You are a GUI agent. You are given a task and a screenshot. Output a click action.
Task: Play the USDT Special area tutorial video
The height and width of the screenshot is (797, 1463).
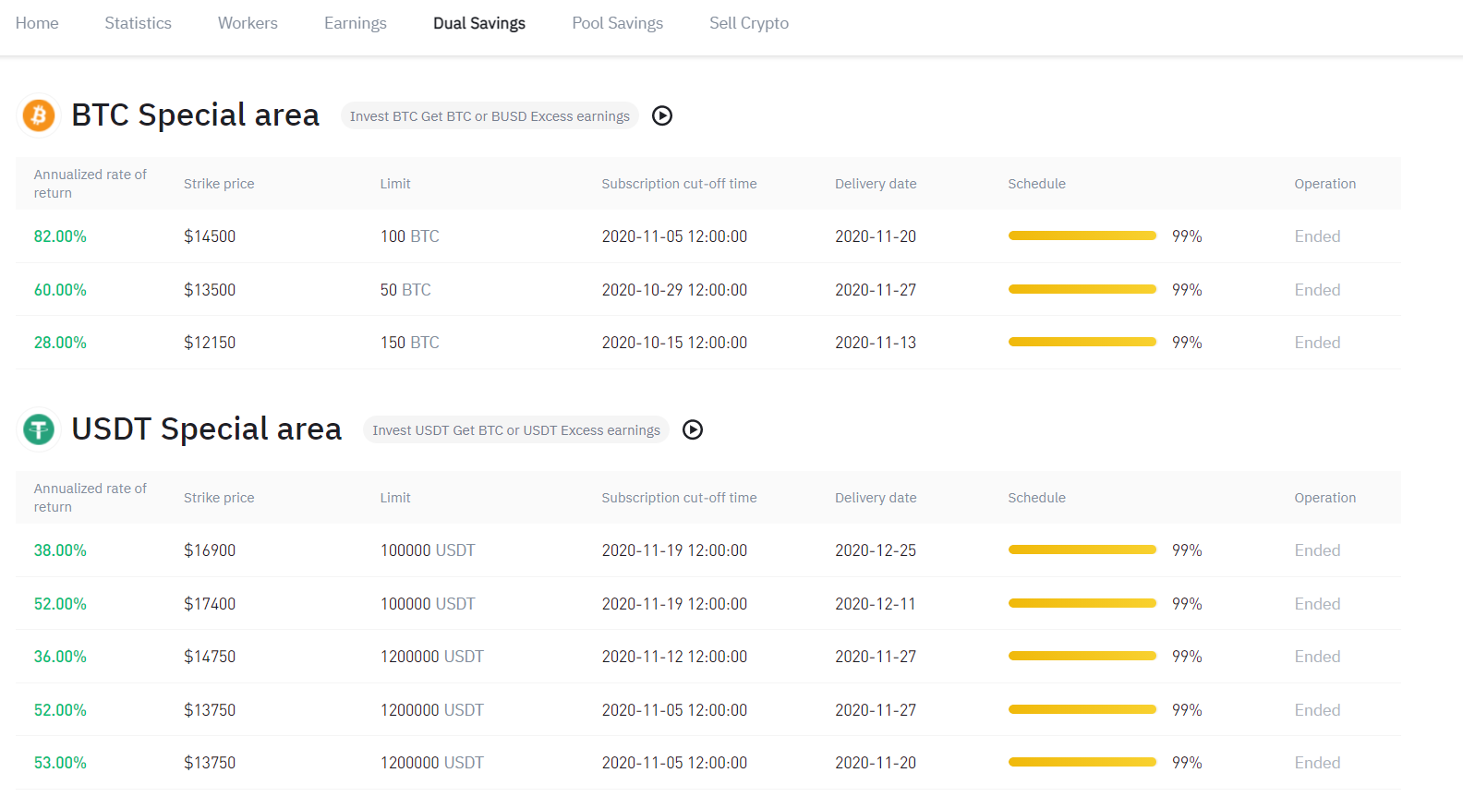point(693,429)
